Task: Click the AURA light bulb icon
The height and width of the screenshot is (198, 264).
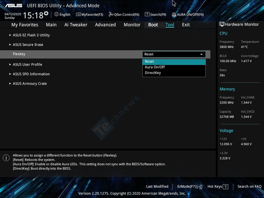Action: point(174,14)
